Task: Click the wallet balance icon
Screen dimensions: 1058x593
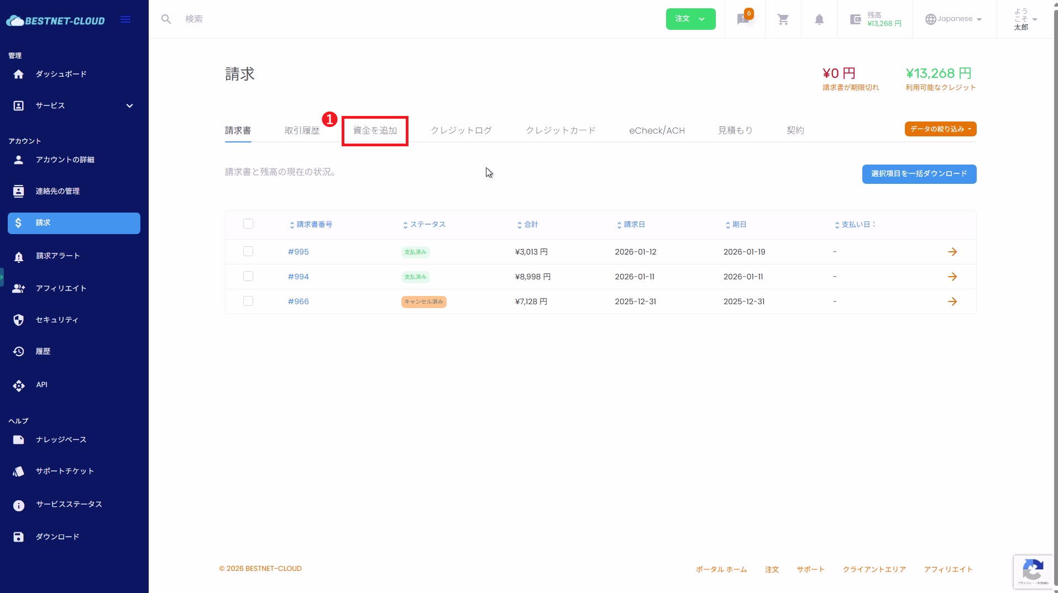Action: coord(855,19)
